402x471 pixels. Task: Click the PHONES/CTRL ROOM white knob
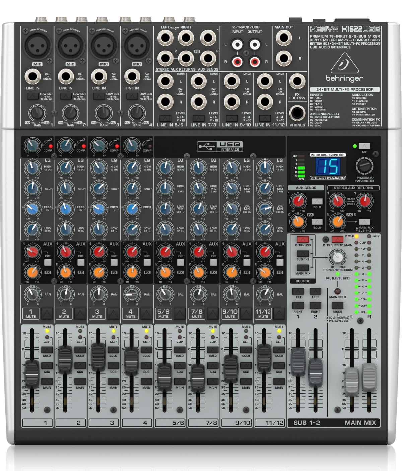click(x=337, y=257)
